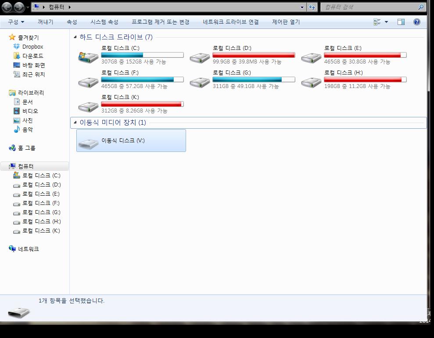Open 비디오 library in sidebar
Image resolution: width=434 pixels, height=338 pixels.
(x=30, y=111)
